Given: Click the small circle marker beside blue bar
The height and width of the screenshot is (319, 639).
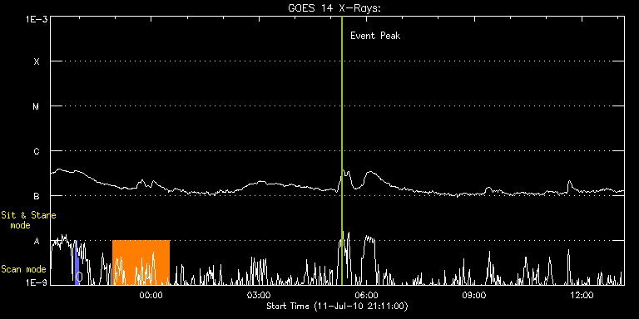Looking at the screenshot, I should (80, 277).
